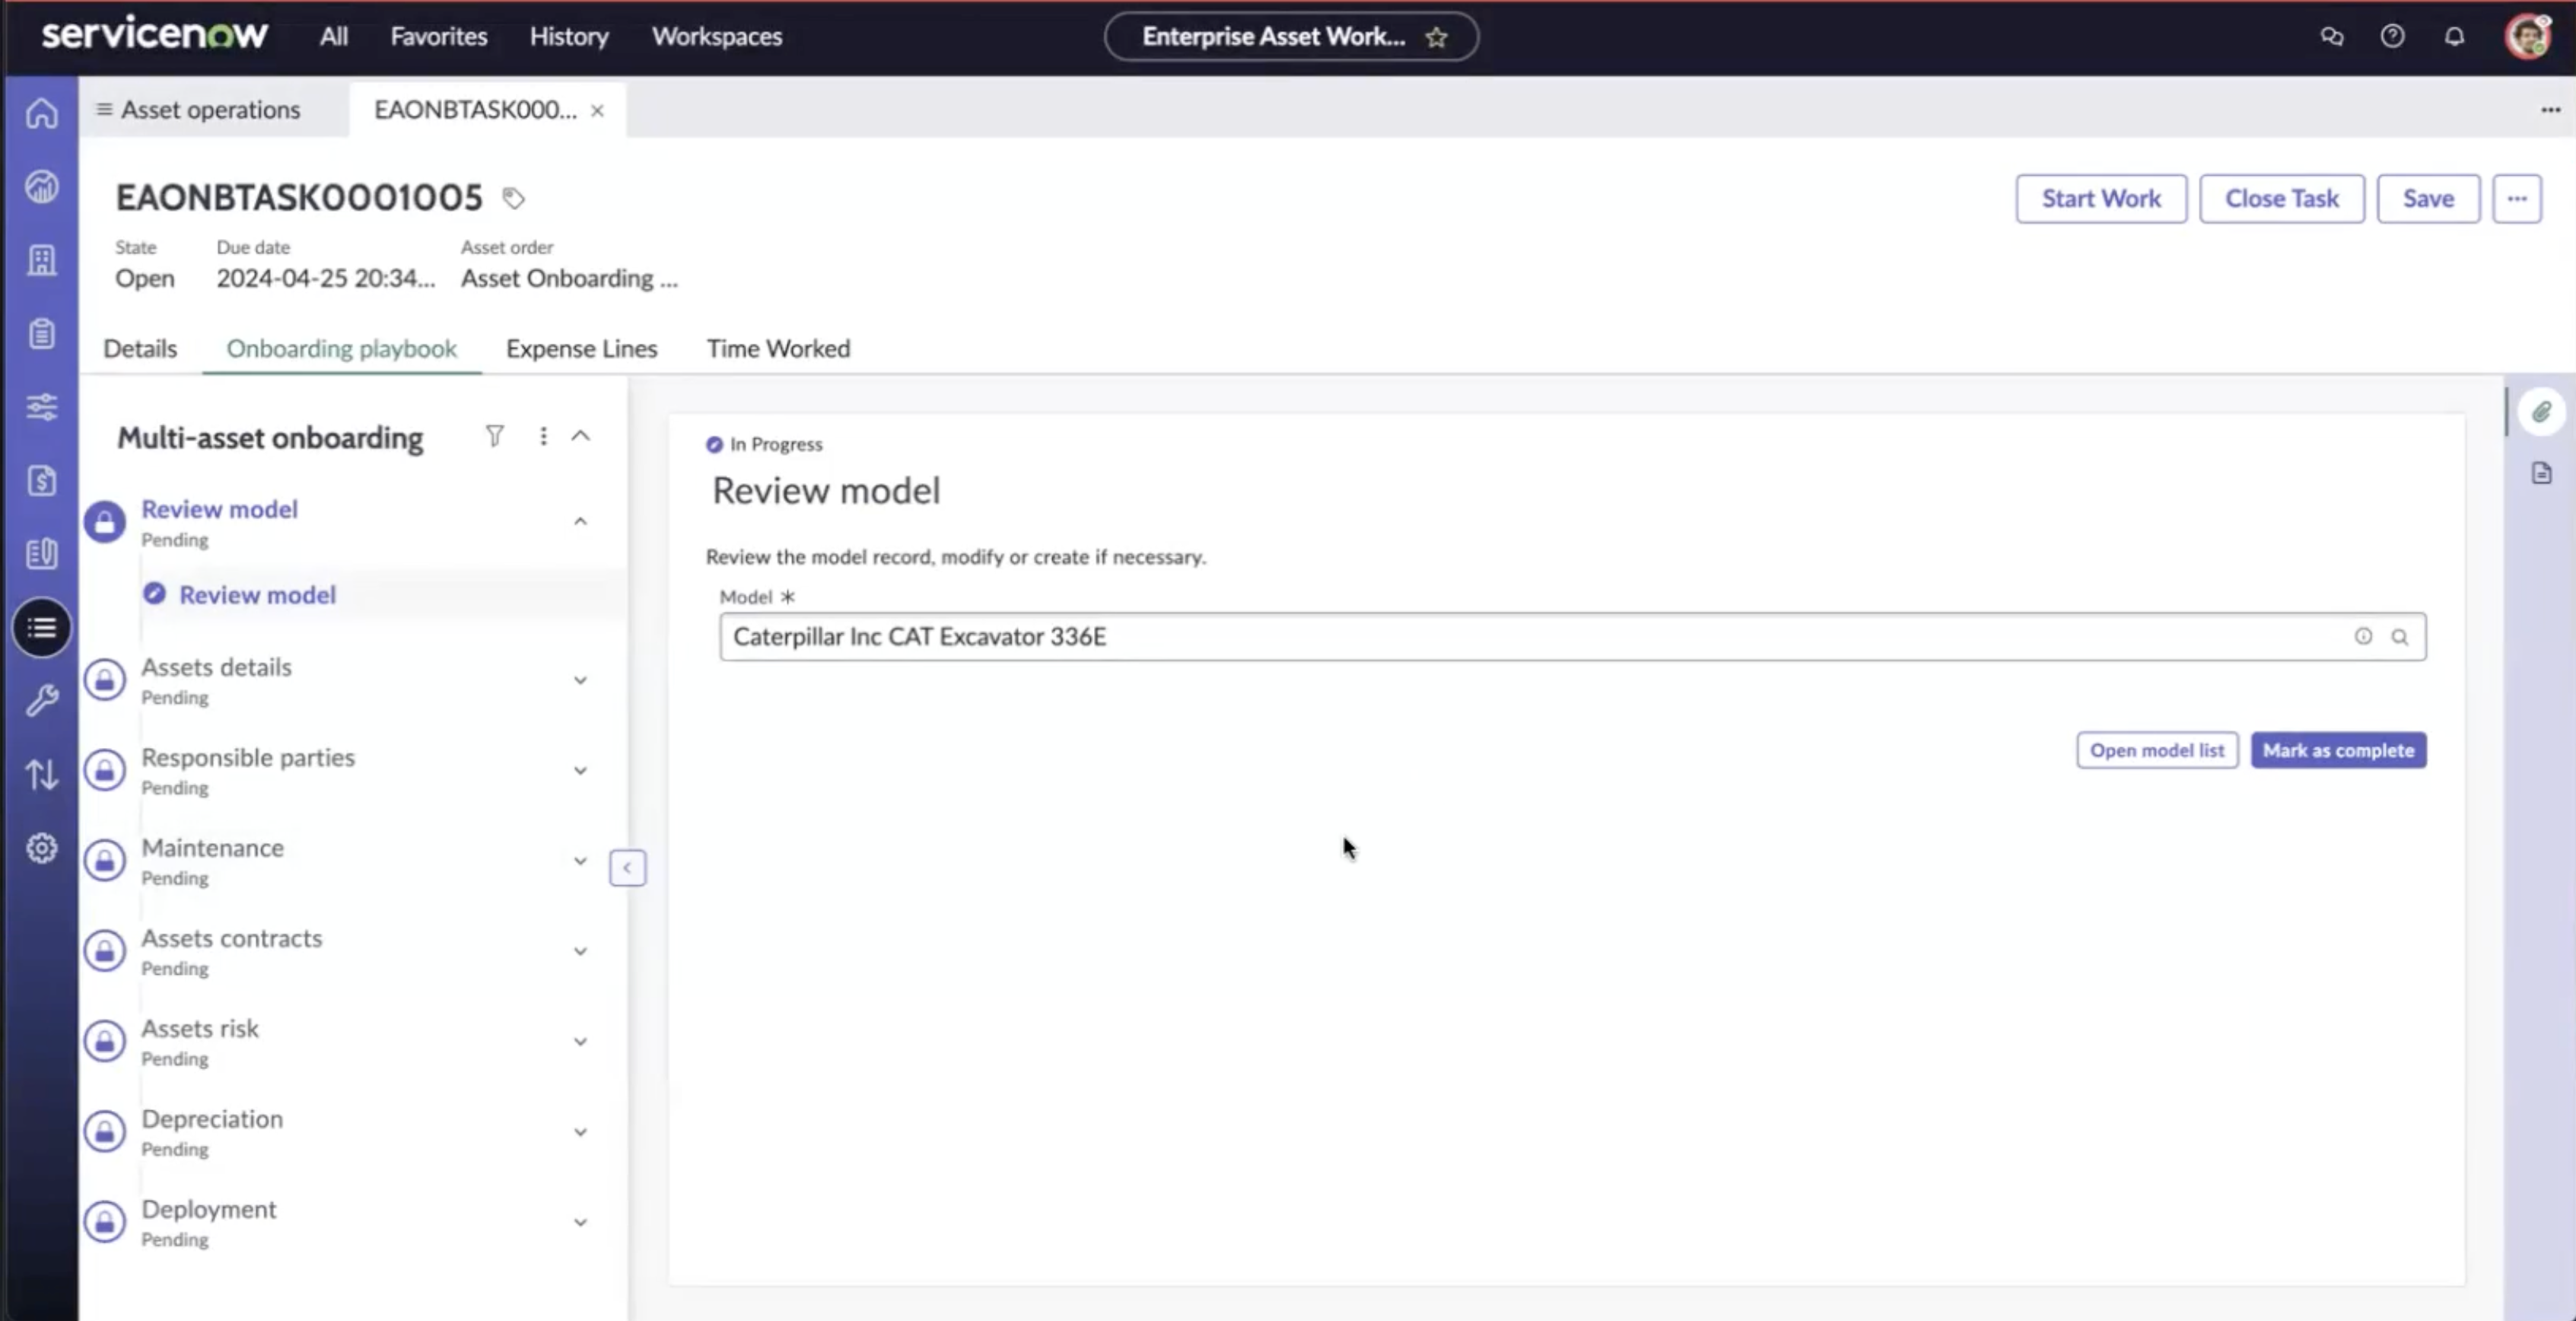Open the gear settings icon in sidebar
The height and width of the screenshot is (1321, 2576).
pyautogui.click(x=41, y=848)
